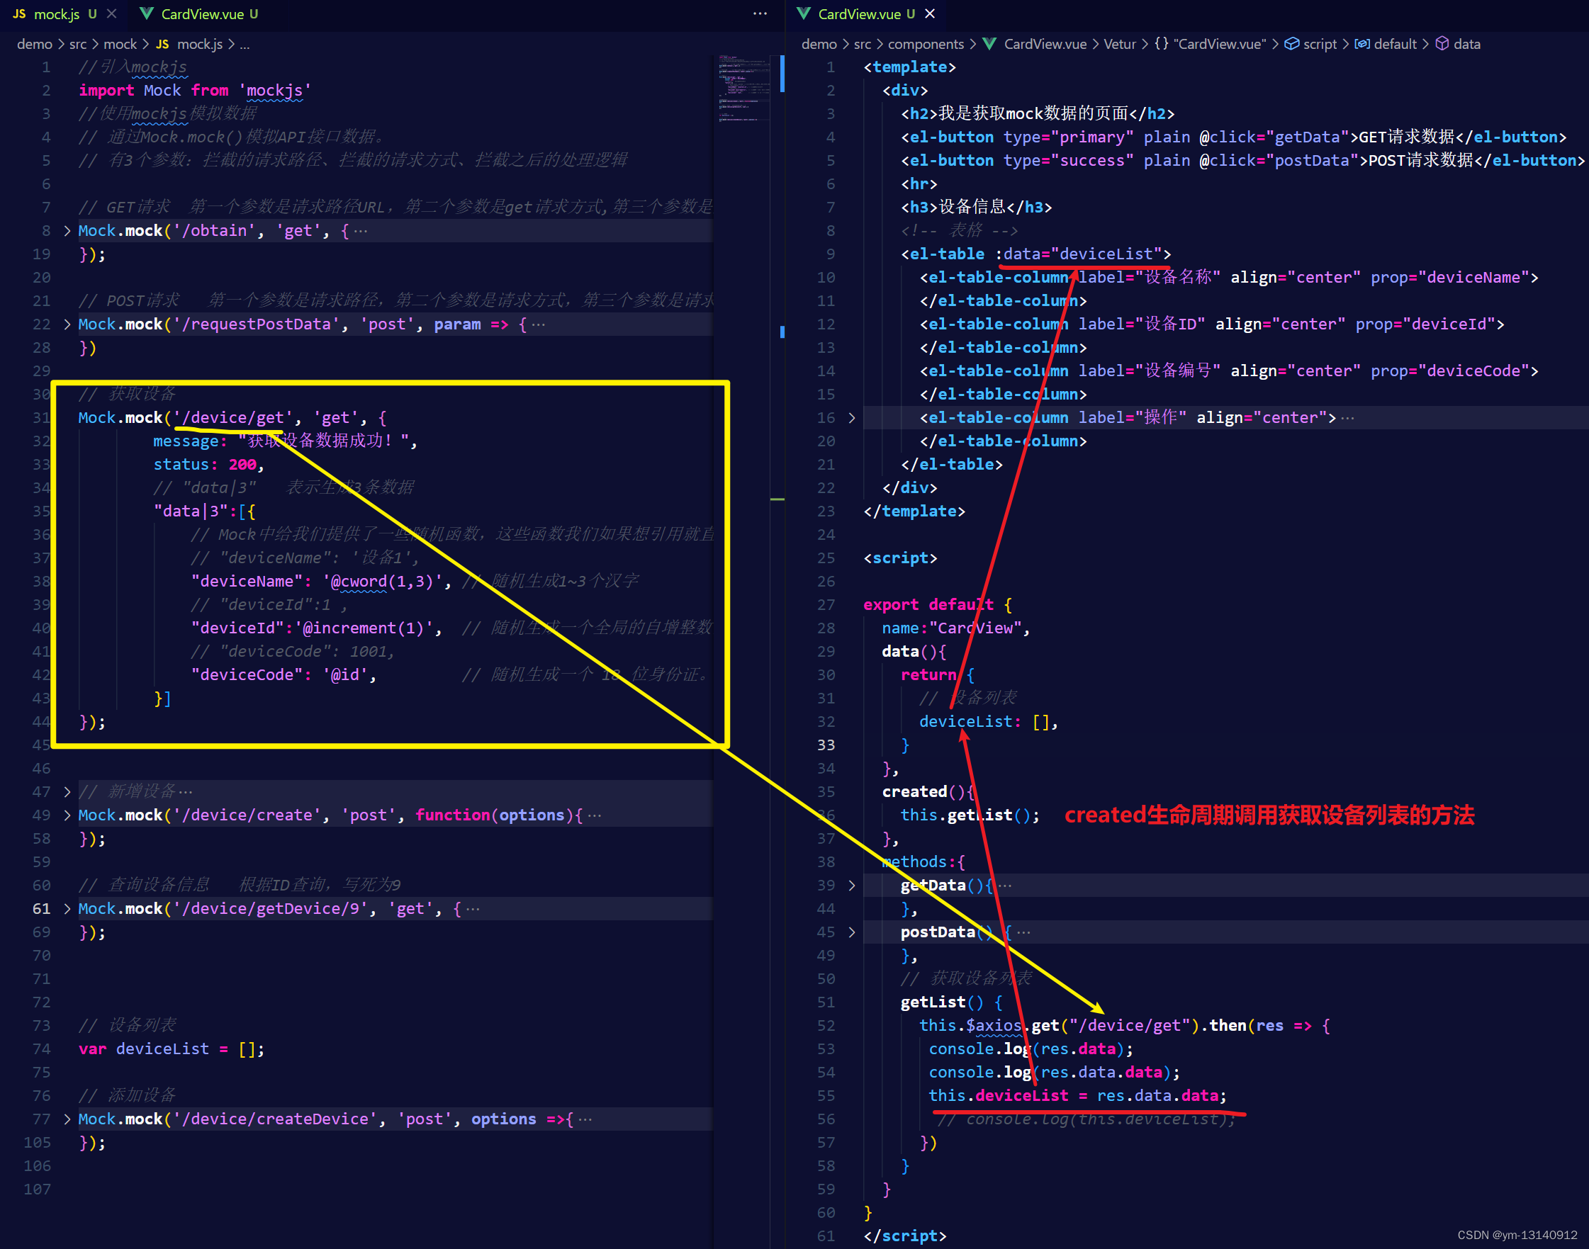Click the data symbol icon in breadcrumb
1589x1249 pixels.
1442,44
